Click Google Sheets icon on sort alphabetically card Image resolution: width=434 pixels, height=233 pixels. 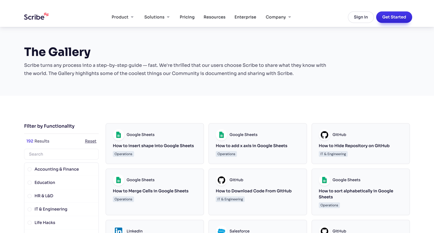324,180
